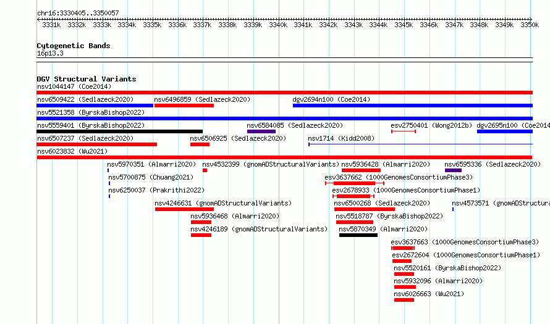550x324 pixels.
Task: Click esv2672604 1000Genomes Phase1 label
Action: pyautogui.click(x=466, y=255)
